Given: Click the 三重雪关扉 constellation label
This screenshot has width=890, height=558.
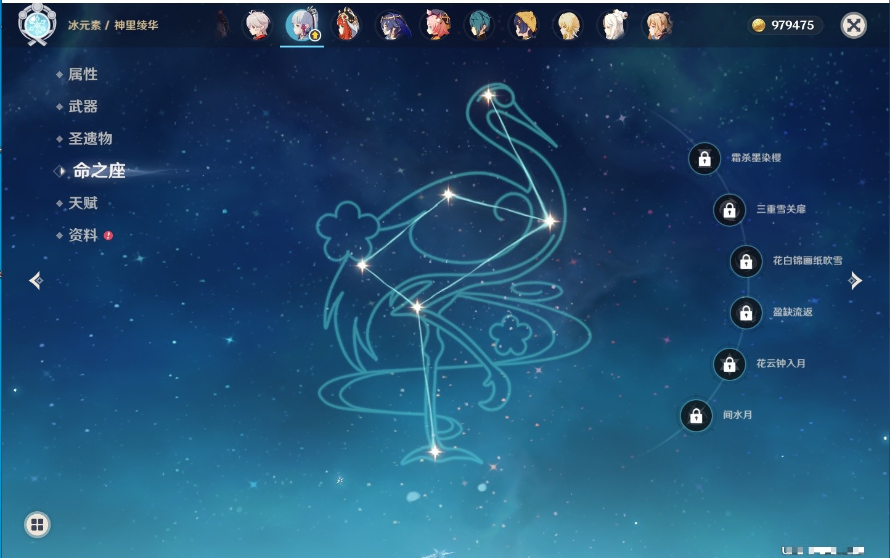Looking at the screenshot, I should pos(781,209).
